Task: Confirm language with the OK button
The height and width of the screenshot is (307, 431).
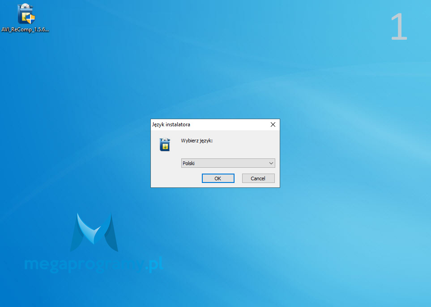Action: (x=218, y=178)
